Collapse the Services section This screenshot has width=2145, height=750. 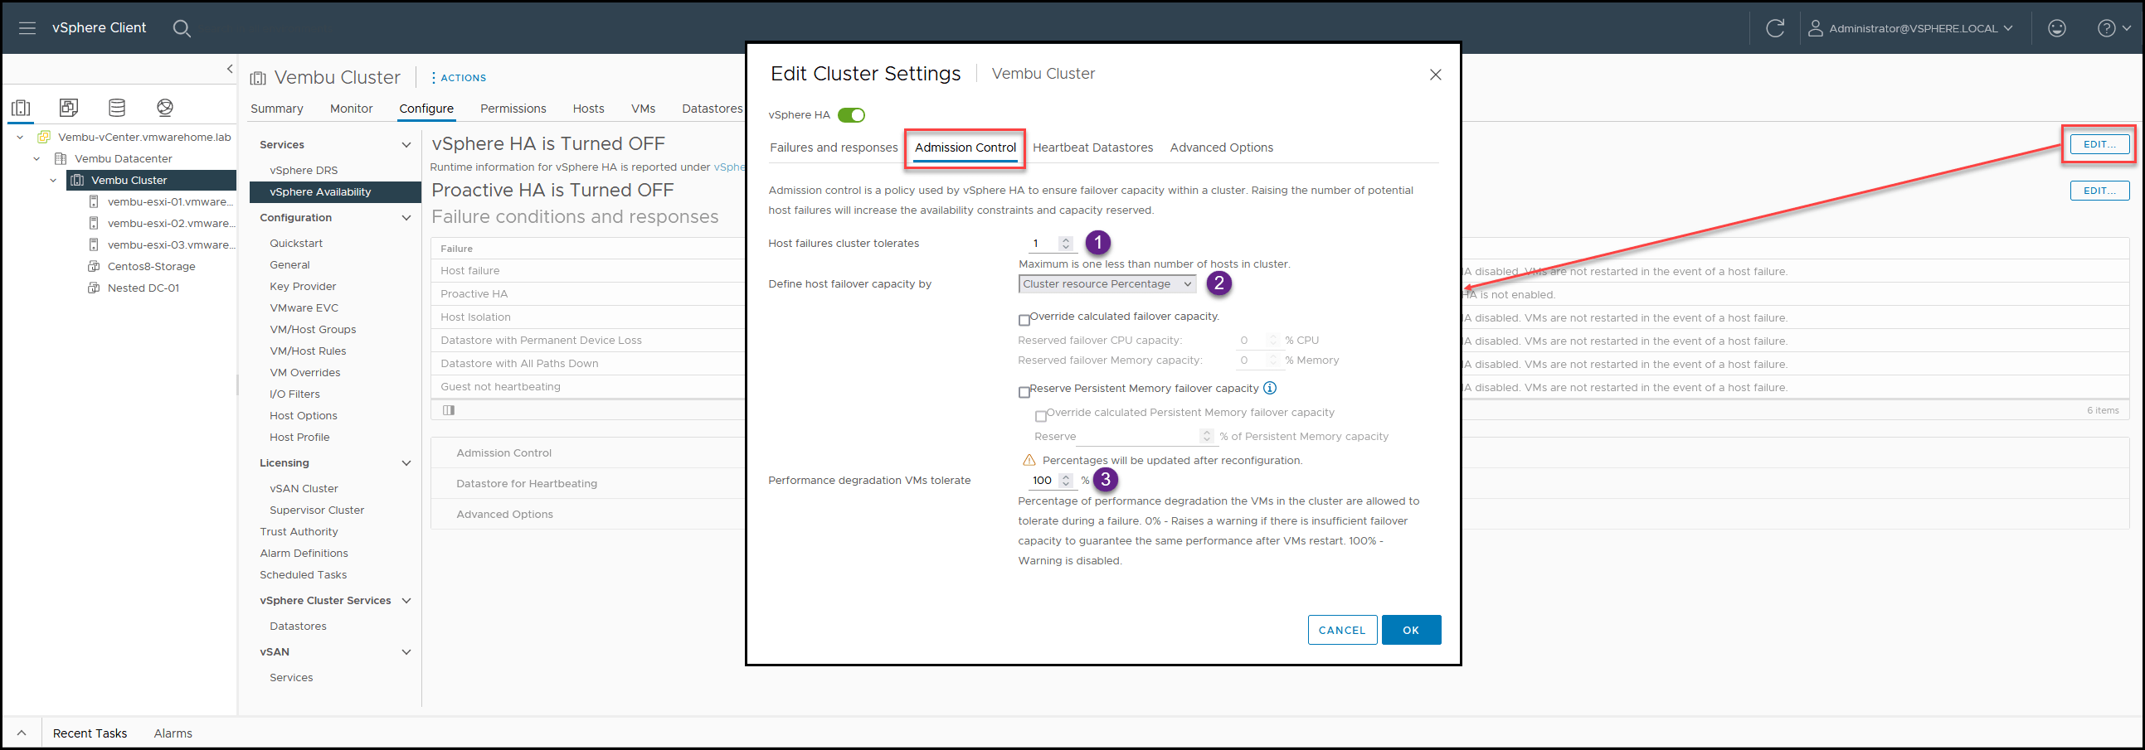406,145
